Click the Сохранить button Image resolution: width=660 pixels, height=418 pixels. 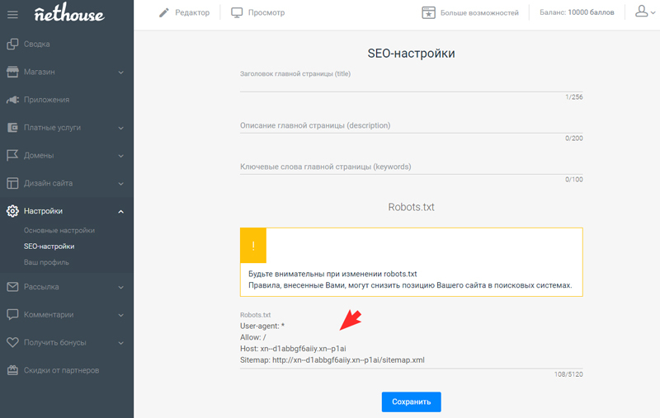tap(411, 402)
